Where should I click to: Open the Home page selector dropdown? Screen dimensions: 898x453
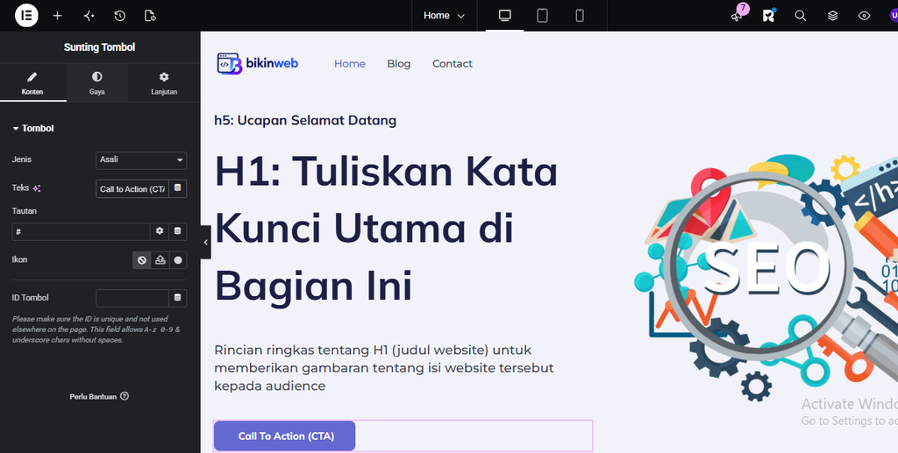[444, 16]
